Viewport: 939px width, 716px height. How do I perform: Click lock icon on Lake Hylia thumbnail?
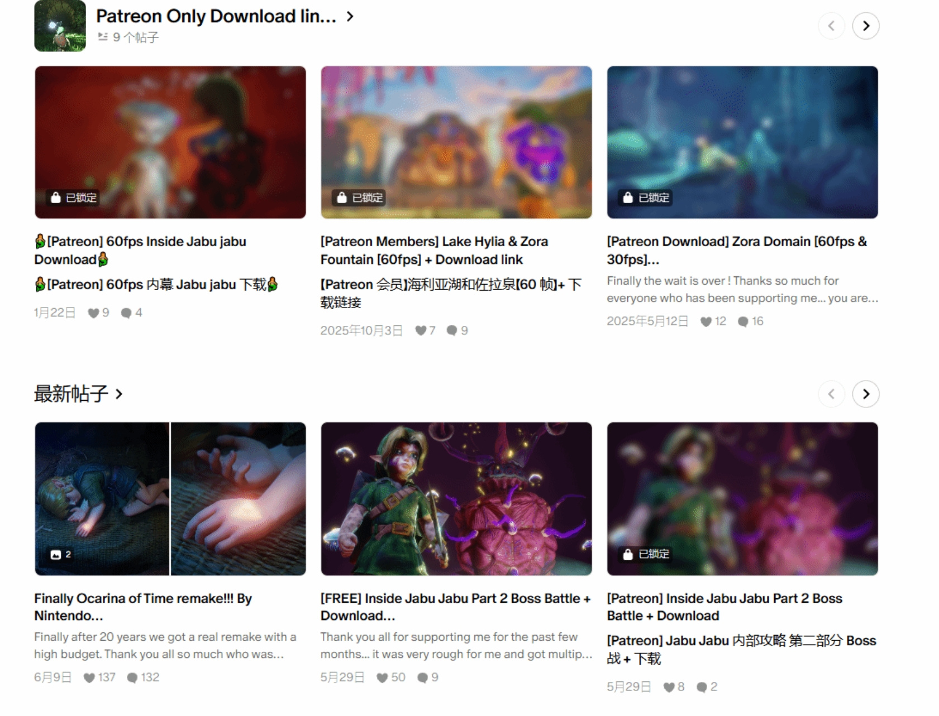pyautogui.click(x=342, y=198)
